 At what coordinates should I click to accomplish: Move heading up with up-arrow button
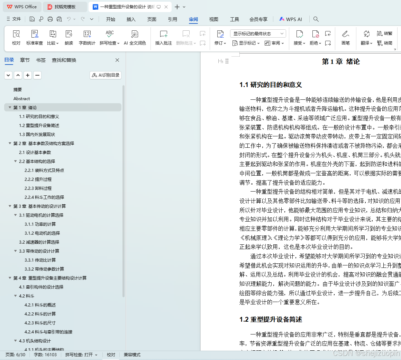18,75
